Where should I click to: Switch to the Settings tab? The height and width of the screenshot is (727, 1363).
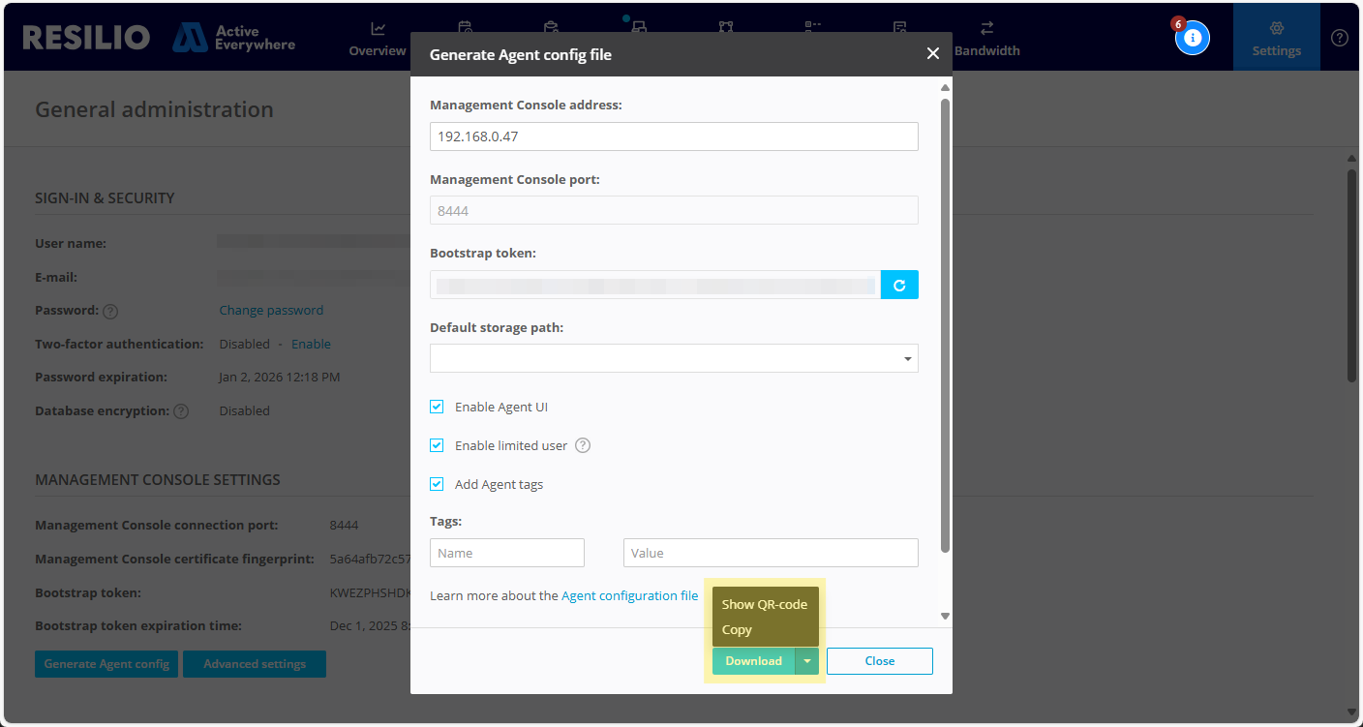tap(1276, 37)
